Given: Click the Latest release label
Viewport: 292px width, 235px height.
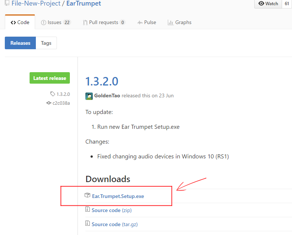Looking at the screenshot, I should pos(50,78).
